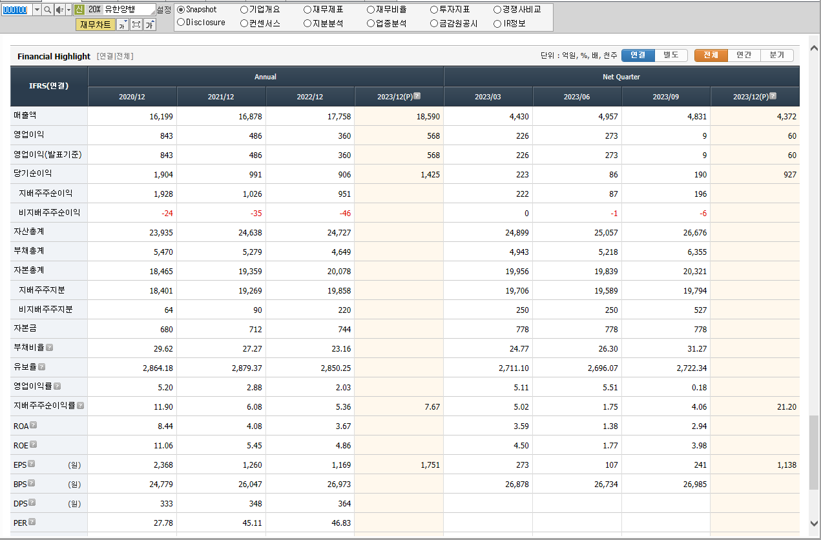Screen dimensions: 821x540
Task: Select the 업종분석 radio option
Action: (371, 23)
